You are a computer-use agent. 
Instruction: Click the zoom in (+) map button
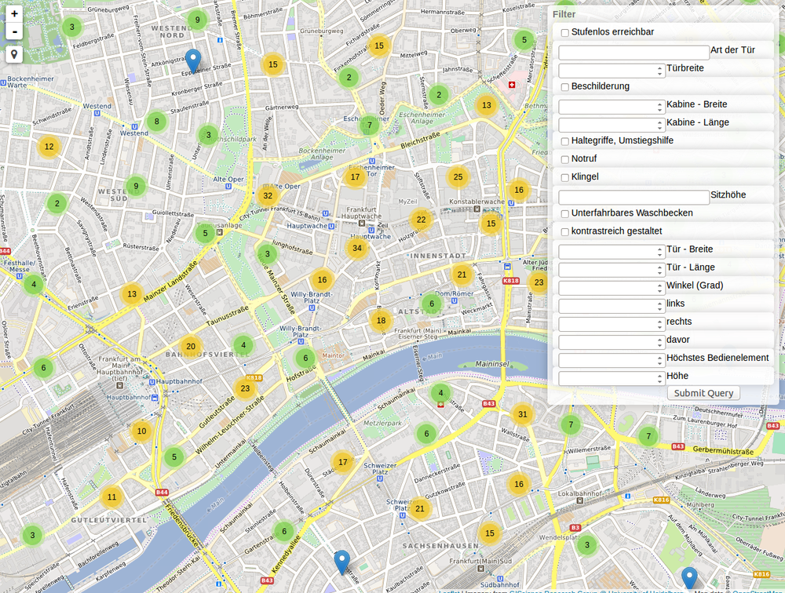click(14, 13)
